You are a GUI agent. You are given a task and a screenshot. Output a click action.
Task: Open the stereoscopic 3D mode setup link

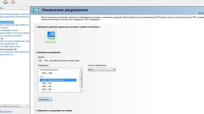[x=15, y=52]
